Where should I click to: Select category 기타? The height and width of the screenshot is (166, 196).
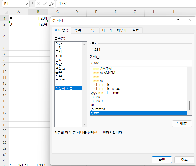[x=68, y=84]
